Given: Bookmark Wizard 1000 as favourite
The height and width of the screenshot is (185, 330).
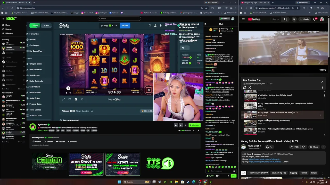Looking at the screenshot, I should [x=92, y=111].
